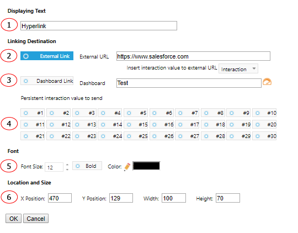Toggle persistent interaction value #18
Image resolution: width=298 pixels, height=233 pixels.
[213, 124]
